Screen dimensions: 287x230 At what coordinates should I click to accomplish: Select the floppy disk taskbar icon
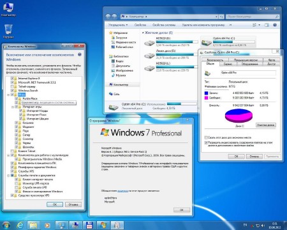click(x=89, y=225)
